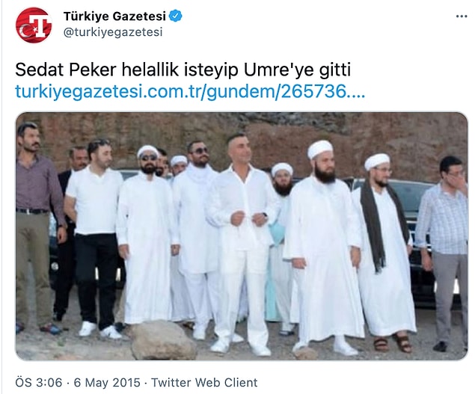The height and width of the screenshot is (394, 475).
Task: Open the turkiyegazetesi.com.tr/gundem article link
Action: [190, 91]
